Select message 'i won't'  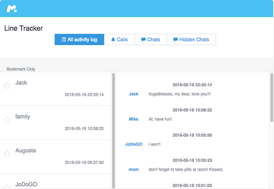155,144
